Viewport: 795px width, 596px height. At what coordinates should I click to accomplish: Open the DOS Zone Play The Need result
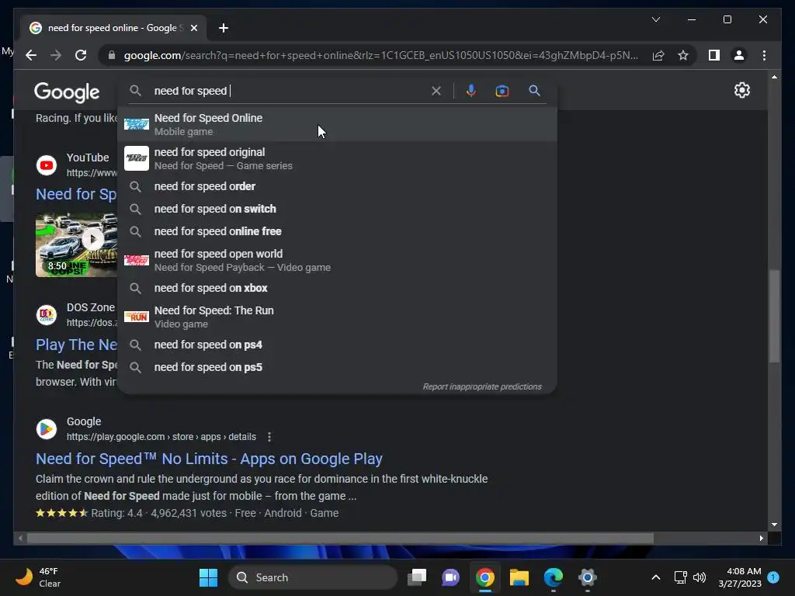click(76, 345)
